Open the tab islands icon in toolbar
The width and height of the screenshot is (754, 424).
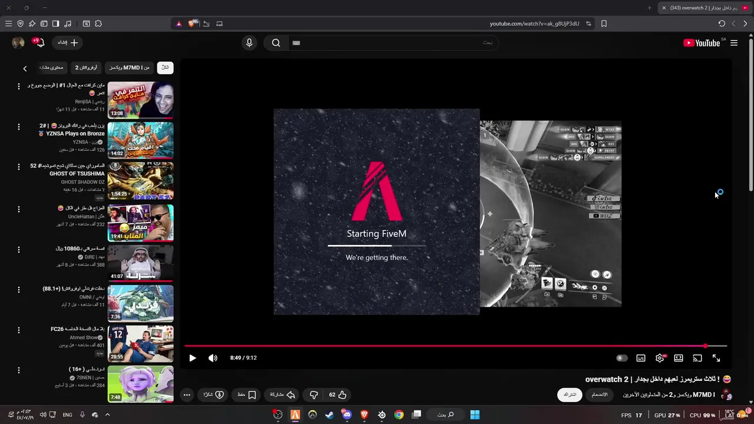click(44, 24)
